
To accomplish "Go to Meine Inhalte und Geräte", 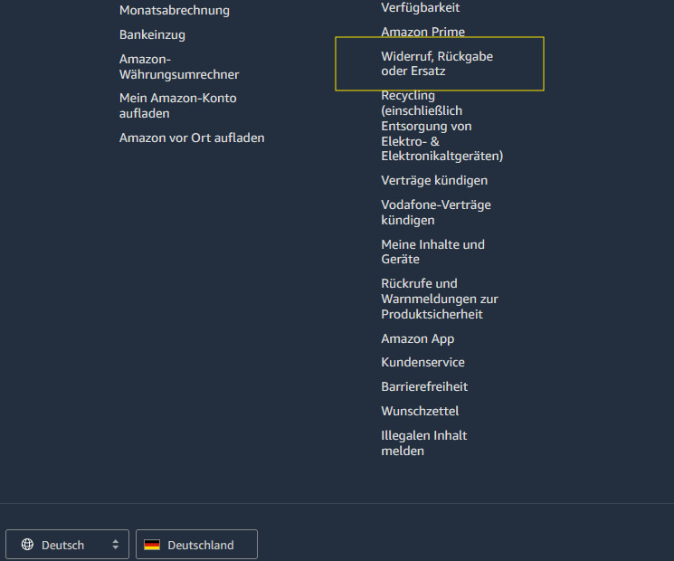I will [x=432, y=252].
